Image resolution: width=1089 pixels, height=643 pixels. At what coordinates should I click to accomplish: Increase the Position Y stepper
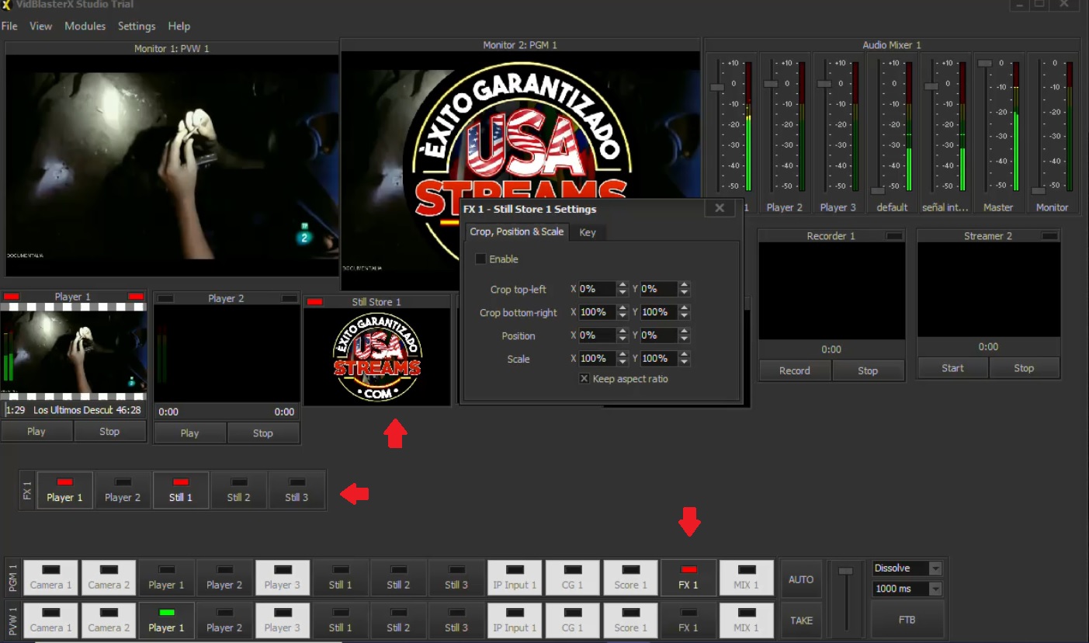pyautogui.click(x=684, y=332)
